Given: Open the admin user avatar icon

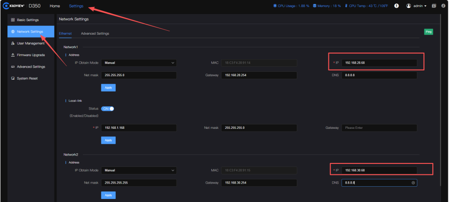Looking at the screenshot, I should click(409, 6).
